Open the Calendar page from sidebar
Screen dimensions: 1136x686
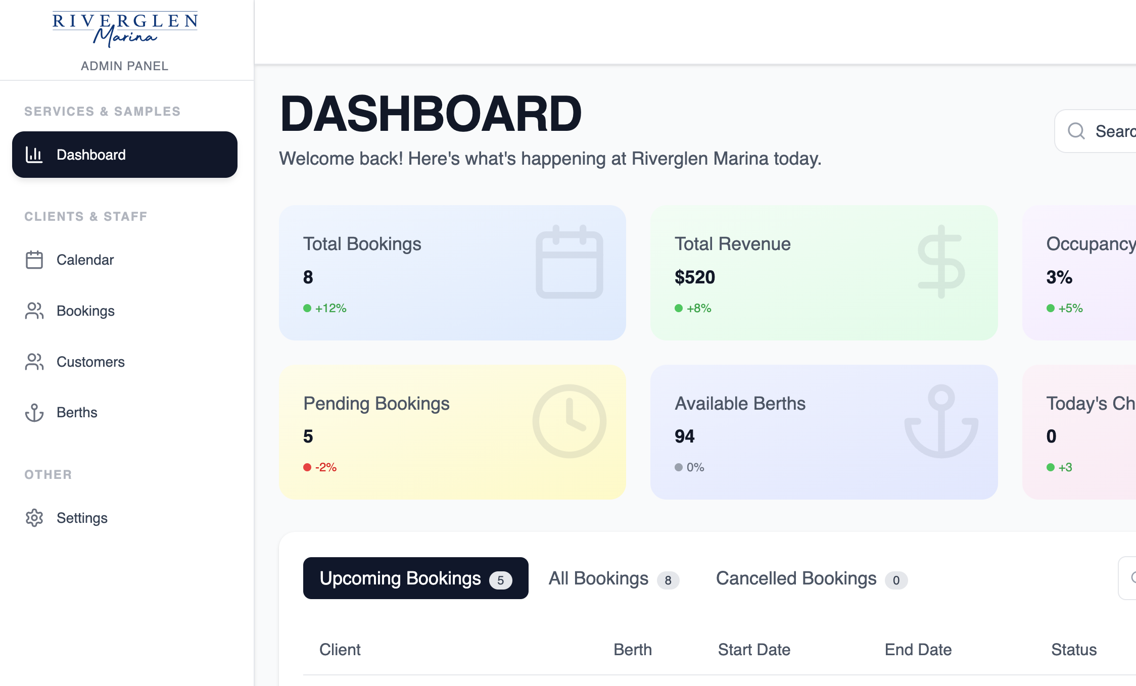coord(125,260)
